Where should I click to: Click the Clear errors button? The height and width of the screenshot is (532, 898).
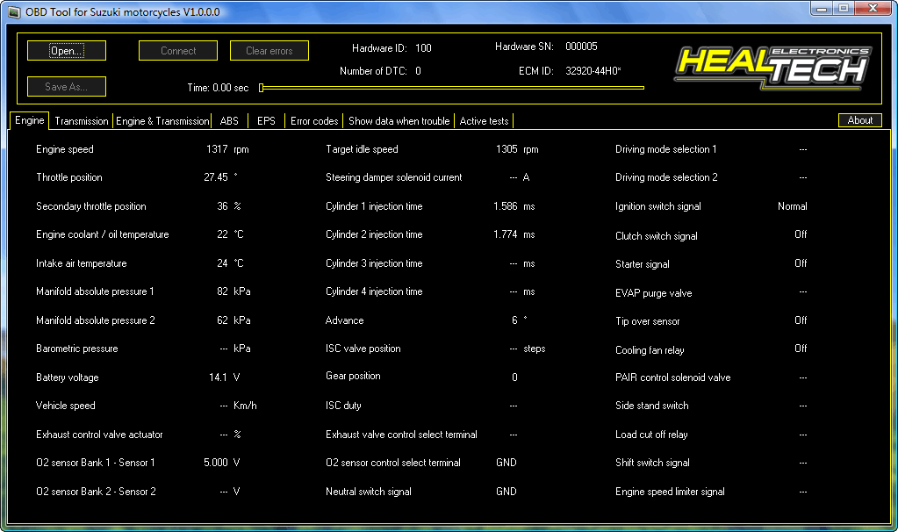coord(269,51)
